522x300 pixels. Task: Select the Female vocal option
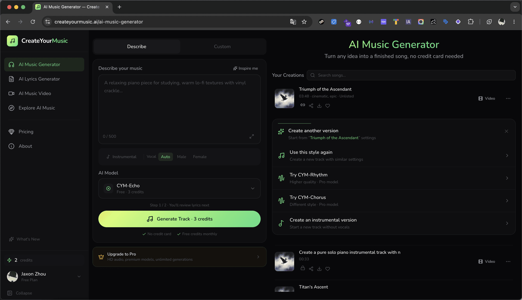point(200,157)
